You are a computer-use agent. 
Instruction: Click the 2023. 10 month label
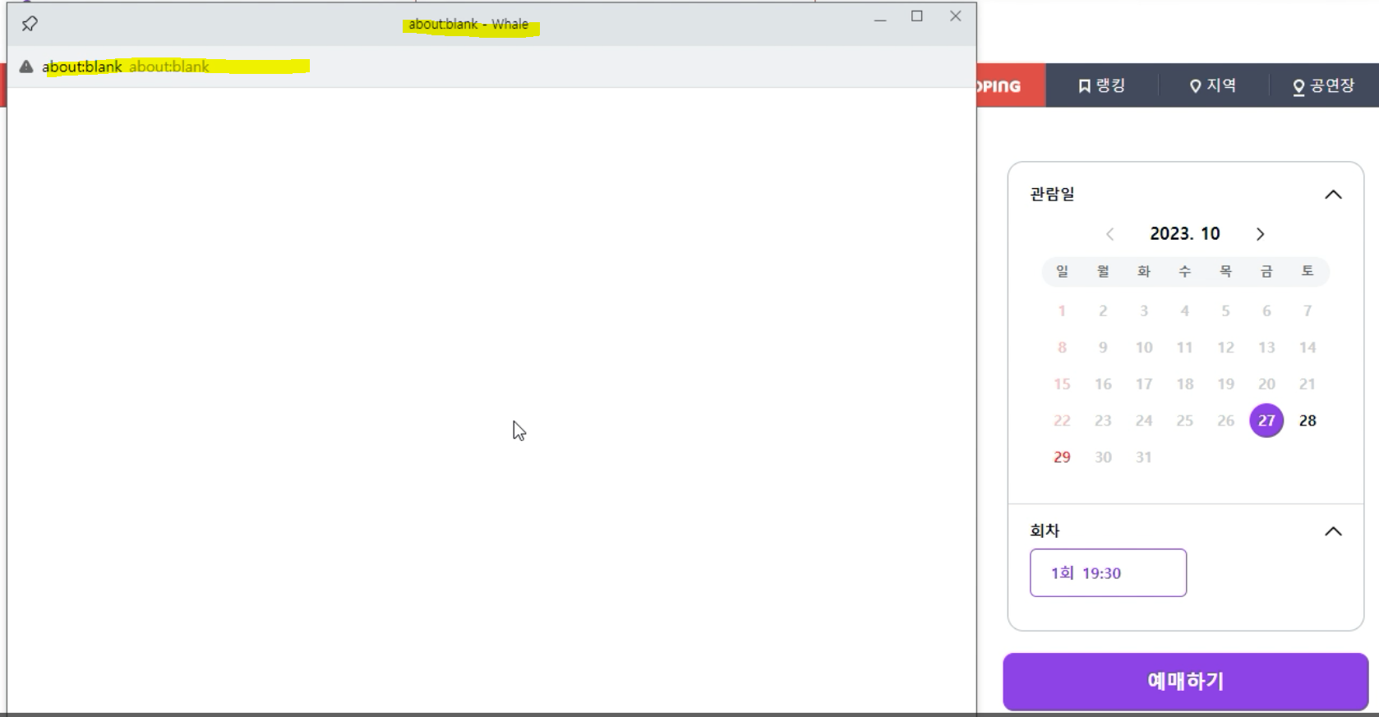(1184, 234)
